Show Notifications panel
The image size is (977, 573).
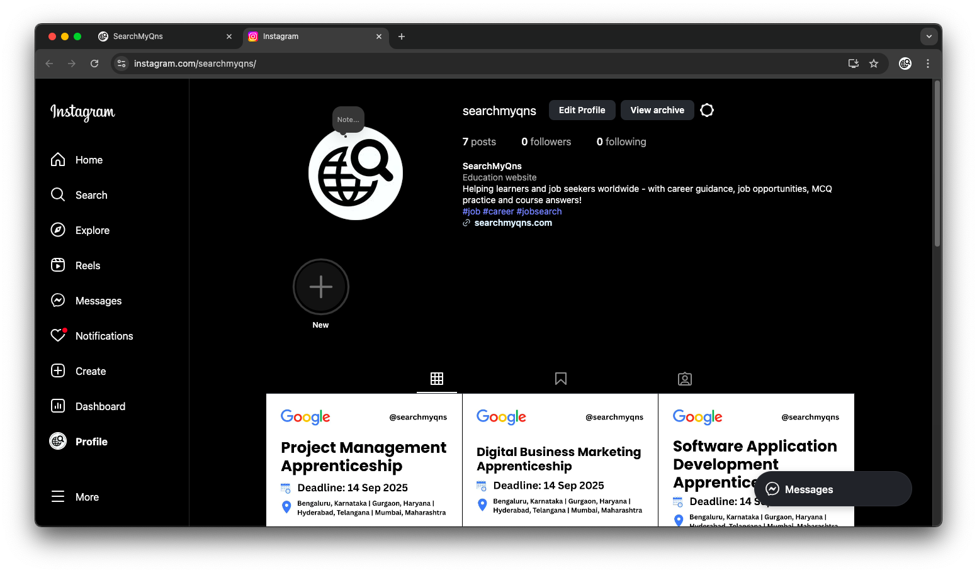(x=92, y=336)
